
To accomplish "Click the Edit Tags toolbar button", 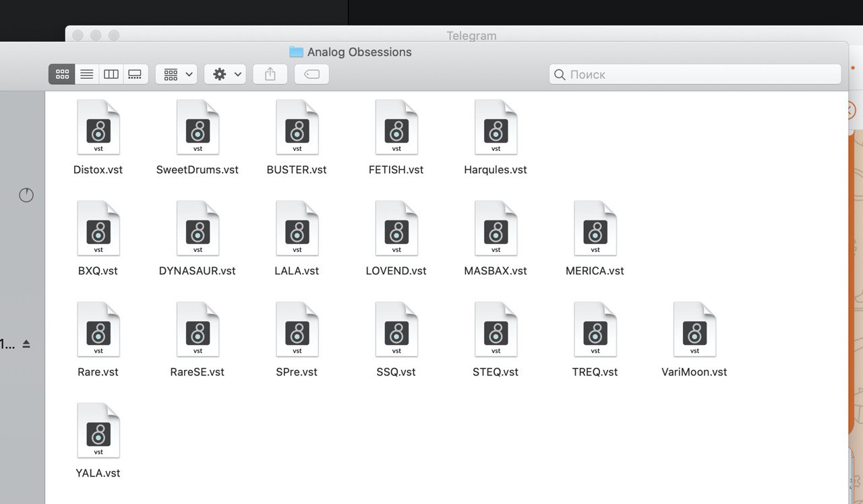I will [312, 74].
